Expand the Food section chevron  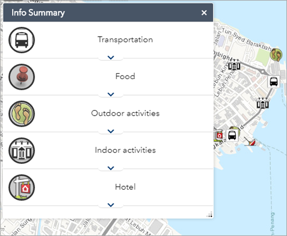(111, 94)
